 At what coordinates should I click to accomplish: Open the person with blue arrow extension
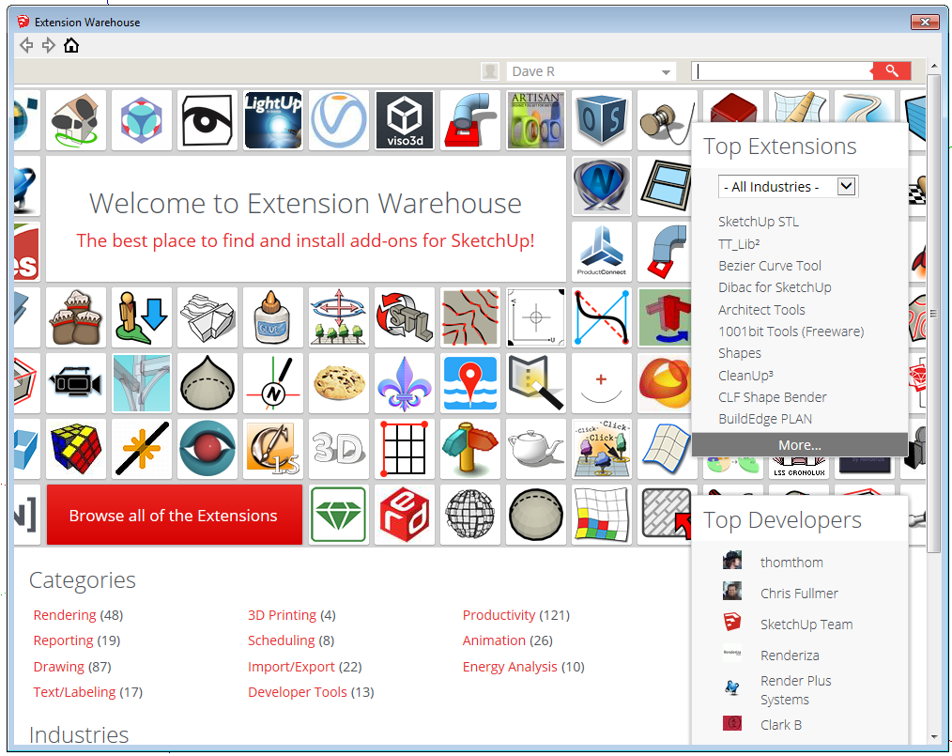point(142,317)
